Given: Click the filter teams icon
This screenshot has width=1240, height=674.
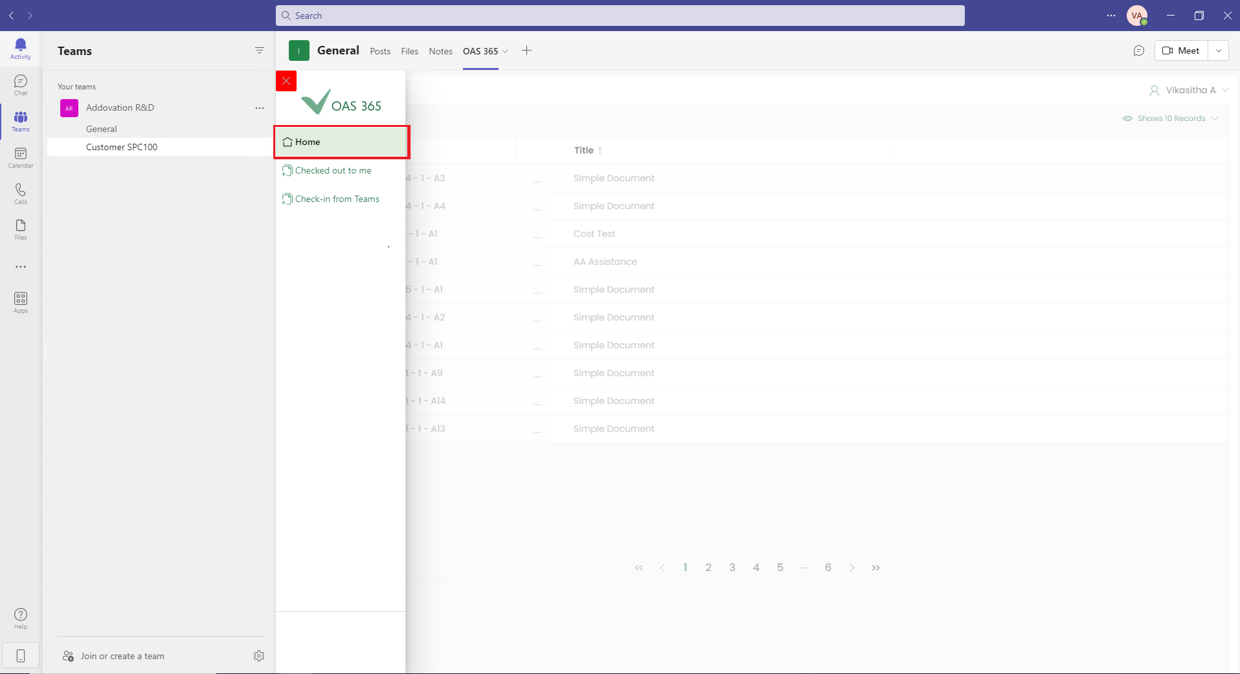Looking at the screenshot, I should tap(260, 51).
